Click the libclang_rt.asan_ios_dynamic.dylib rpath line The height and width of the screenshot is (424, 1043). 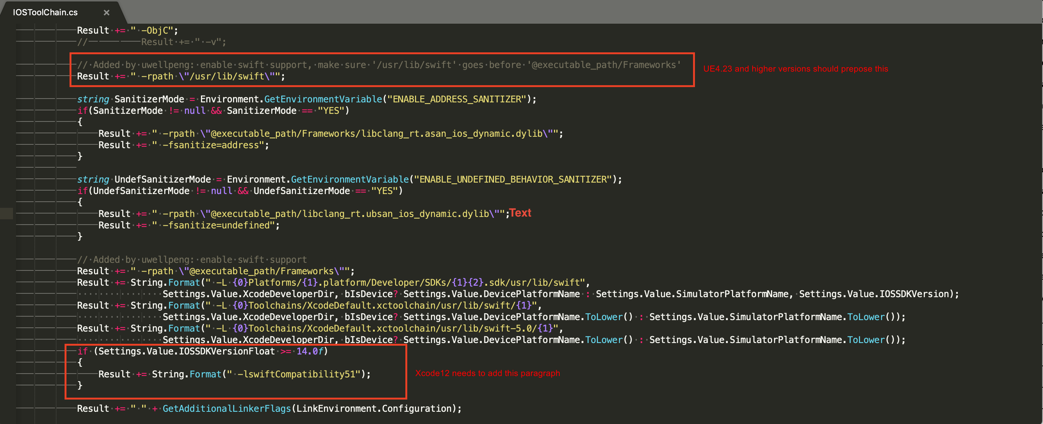coord(330,134)
